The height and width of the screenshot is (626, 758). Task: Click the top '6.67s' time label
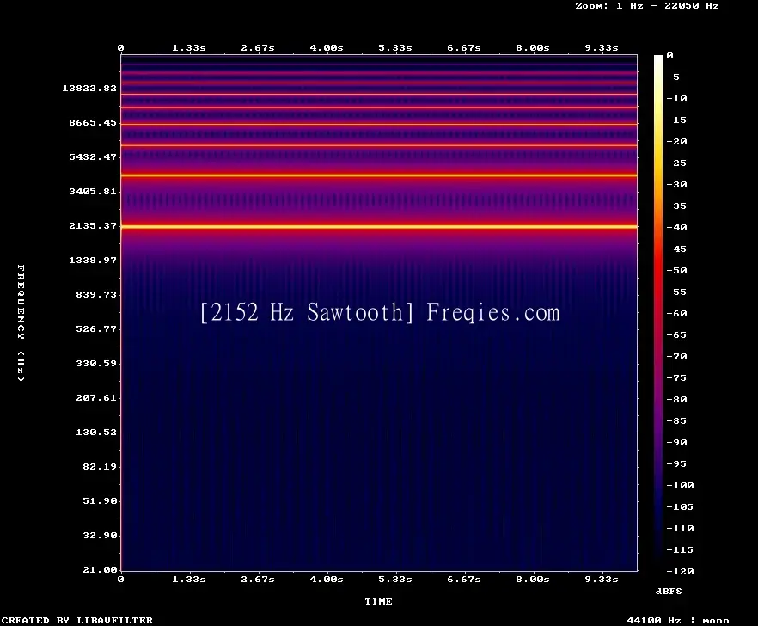464,47
